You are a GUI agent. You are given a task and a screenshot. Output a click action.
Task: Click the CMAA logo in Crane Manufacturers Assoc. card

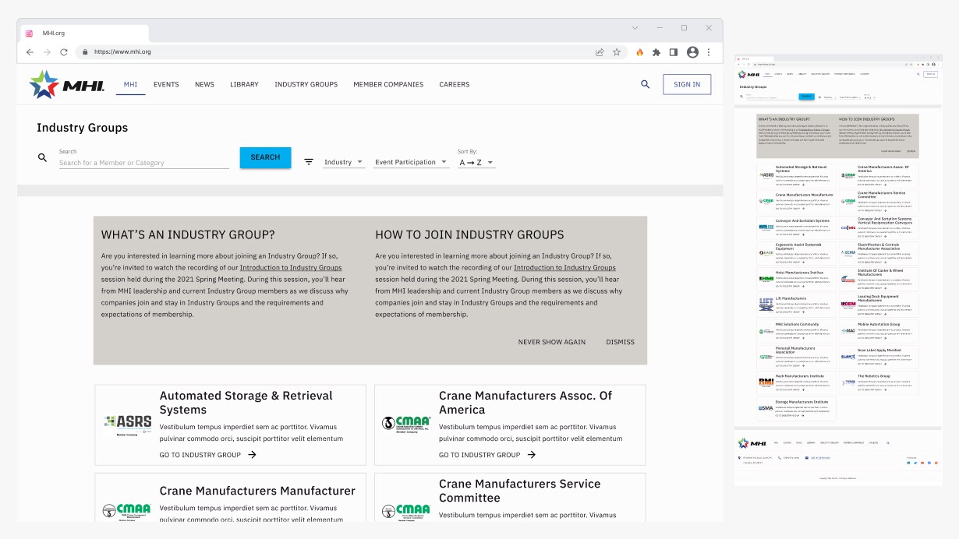[x=406, y=424]
